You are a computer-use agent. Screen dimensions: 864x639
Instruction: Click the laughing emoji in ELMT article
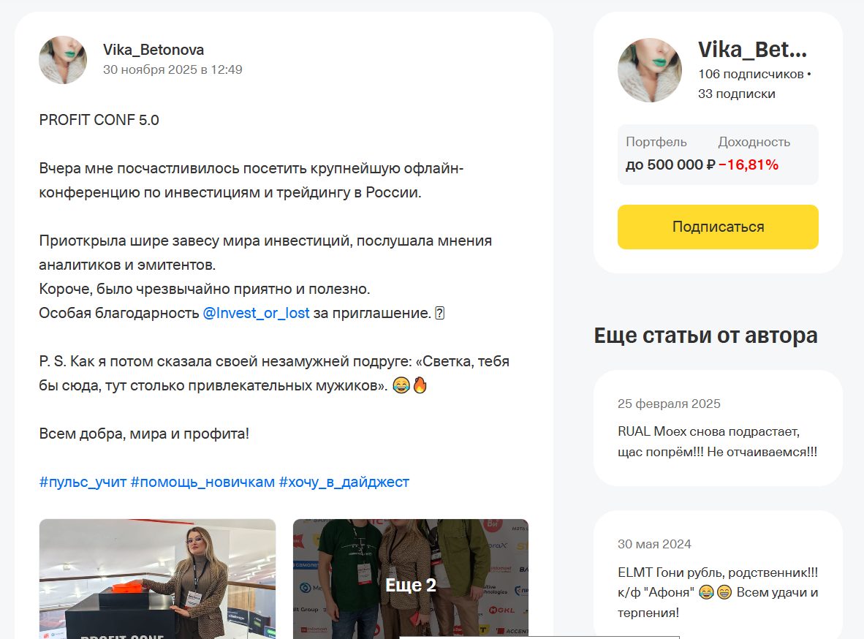point(706,593)
